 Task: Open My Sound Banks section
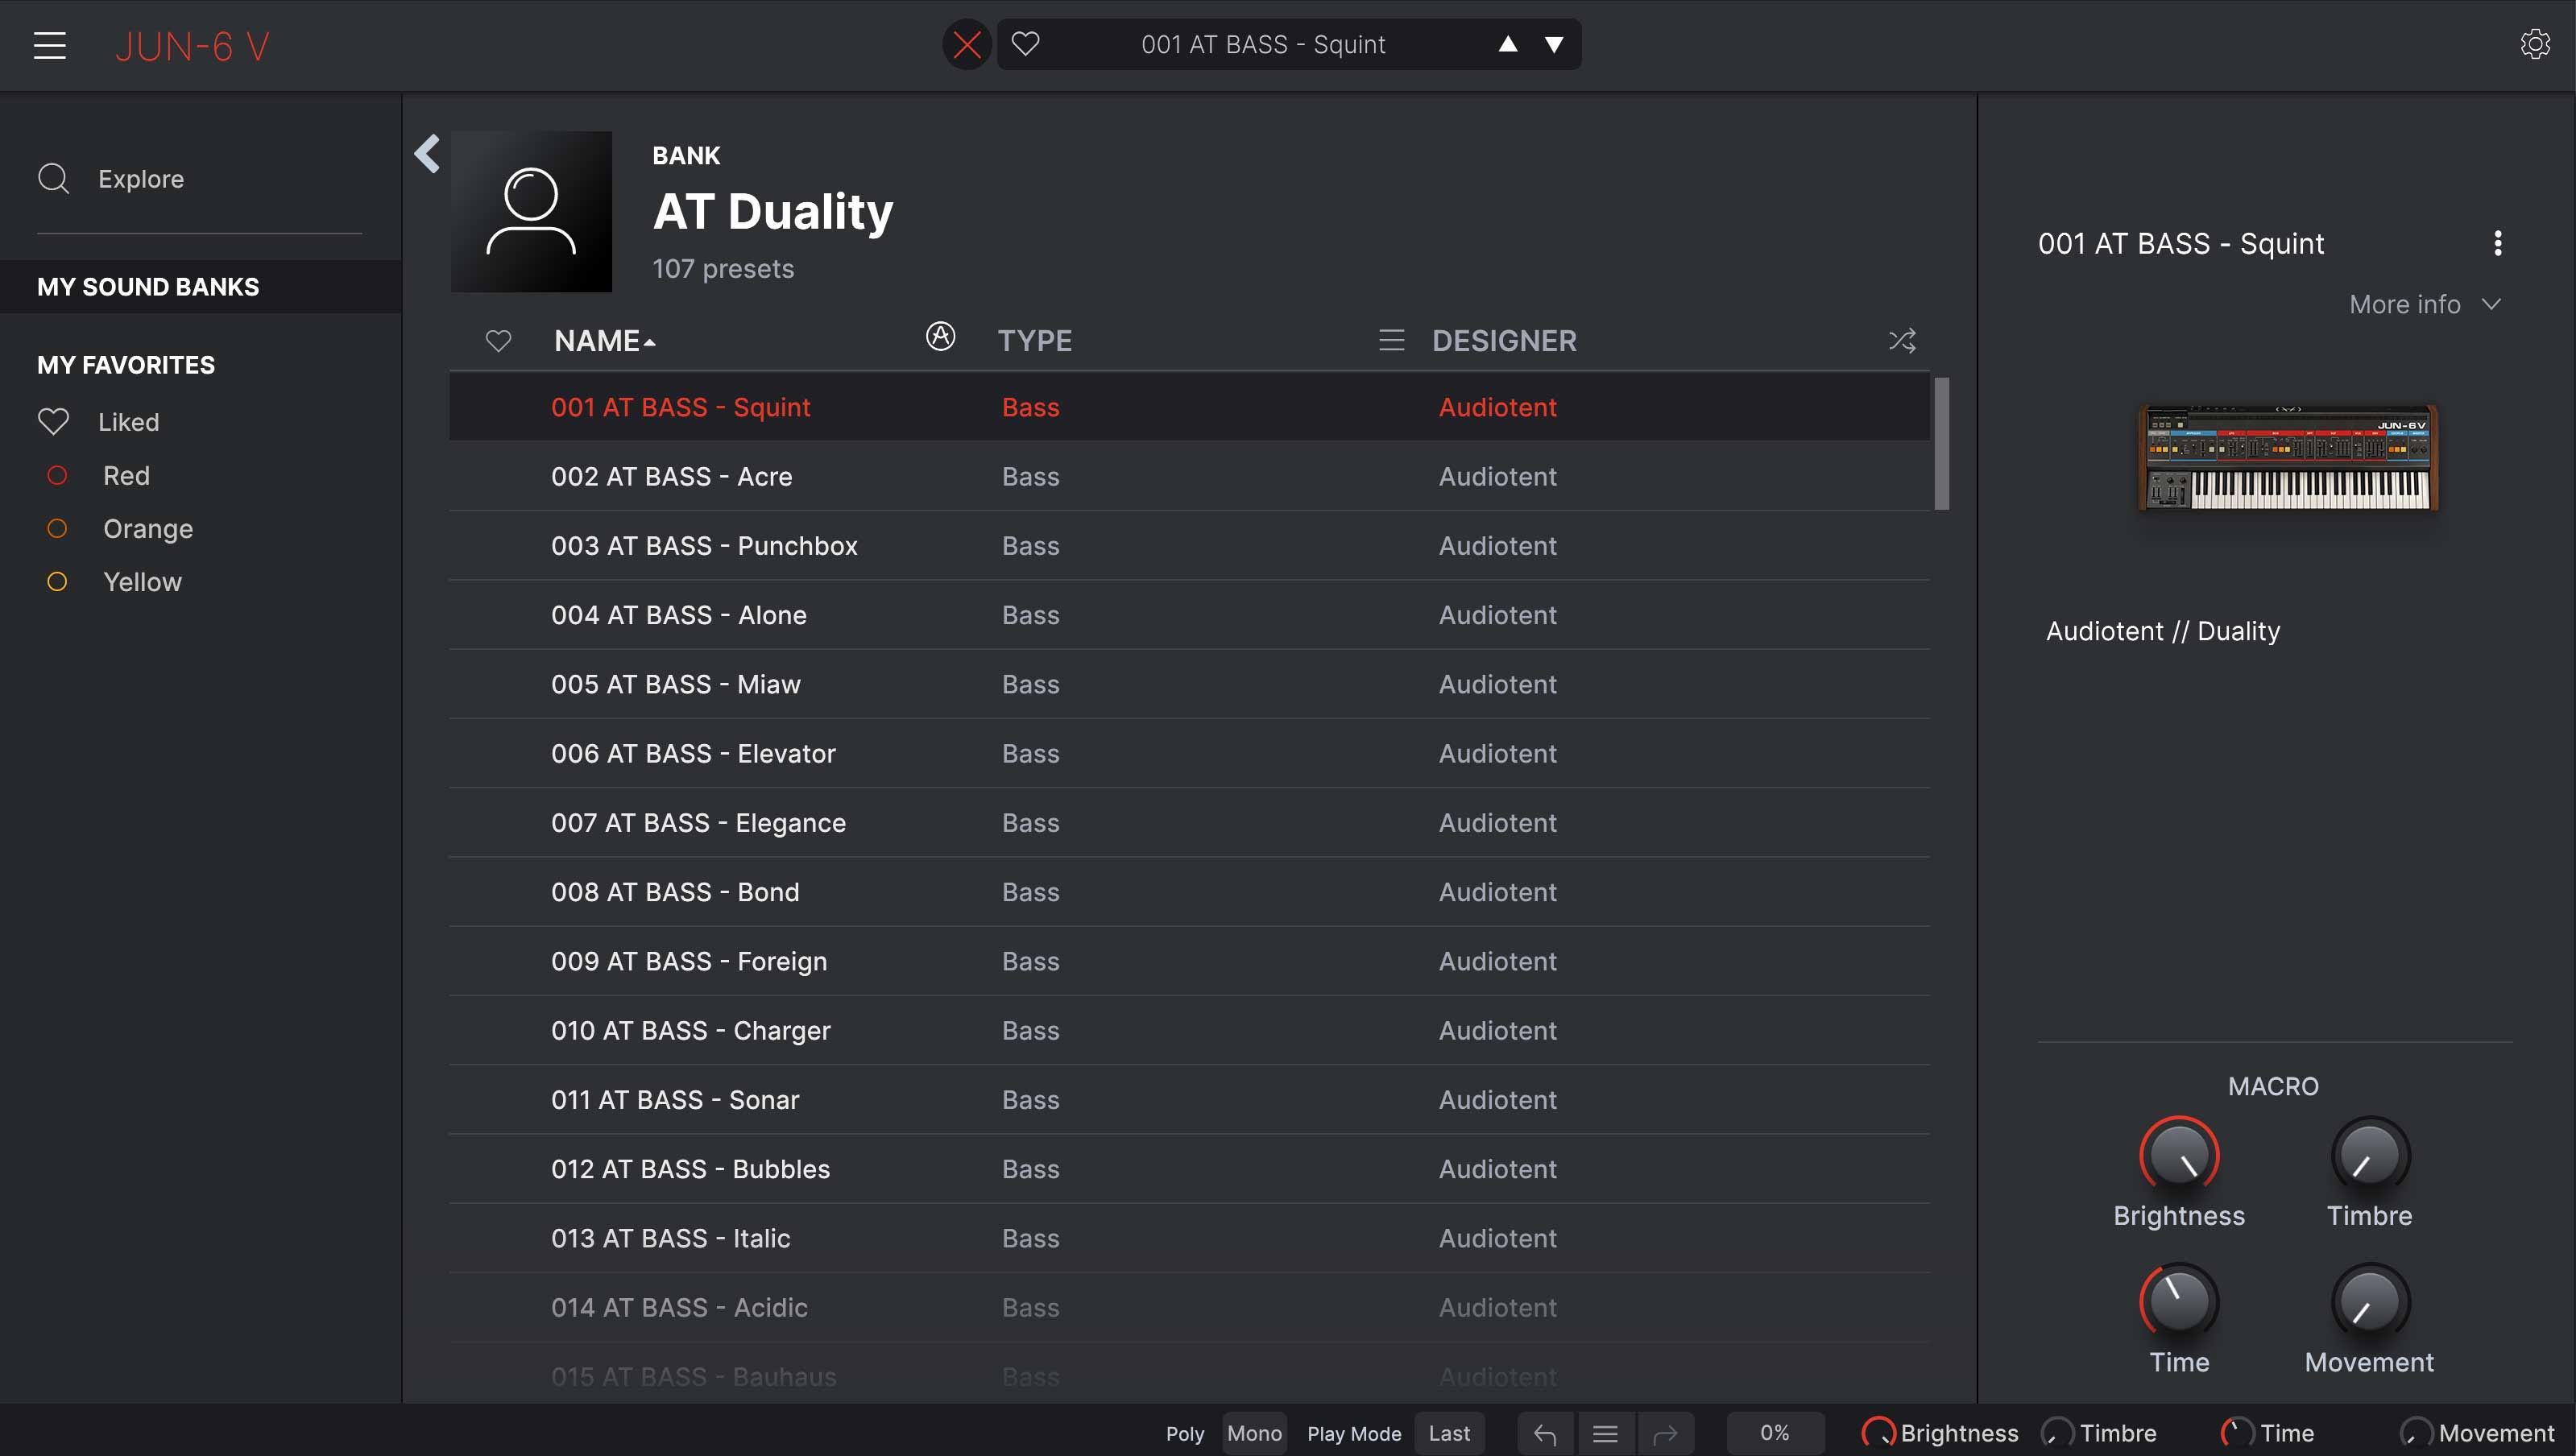click(148, 287)
